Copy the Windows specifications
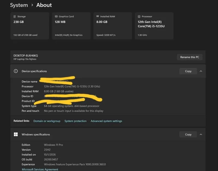218x171 pixels. point(188,134)
